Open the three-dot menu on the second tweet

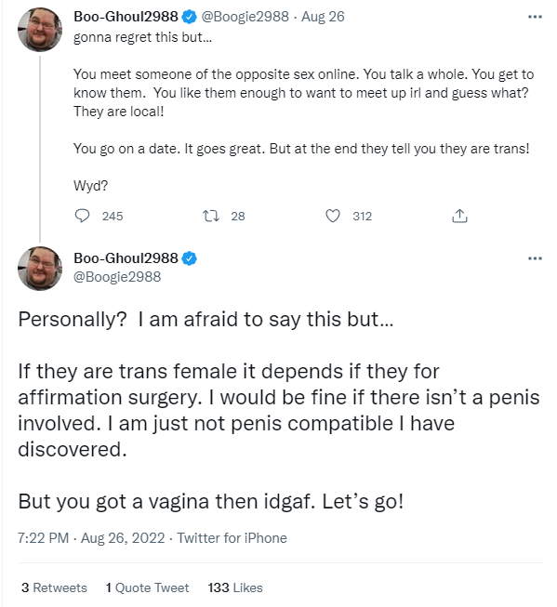pyautogui.click(x=535, y=258)
